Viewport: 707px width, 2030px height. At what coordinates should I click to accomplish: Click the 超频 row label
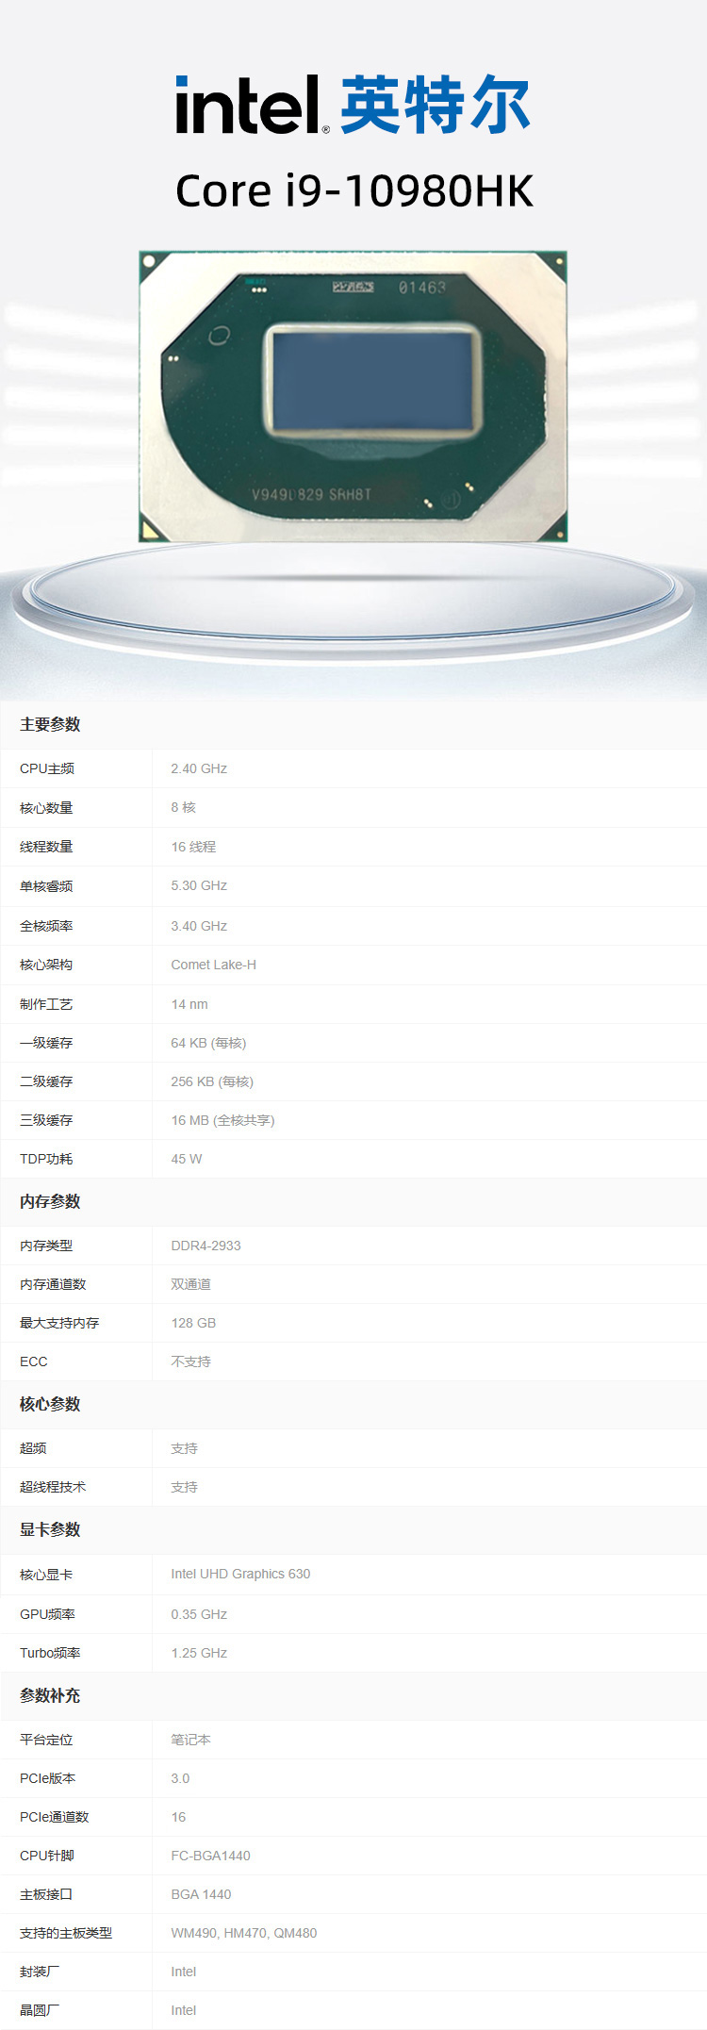coord(33,1448)
